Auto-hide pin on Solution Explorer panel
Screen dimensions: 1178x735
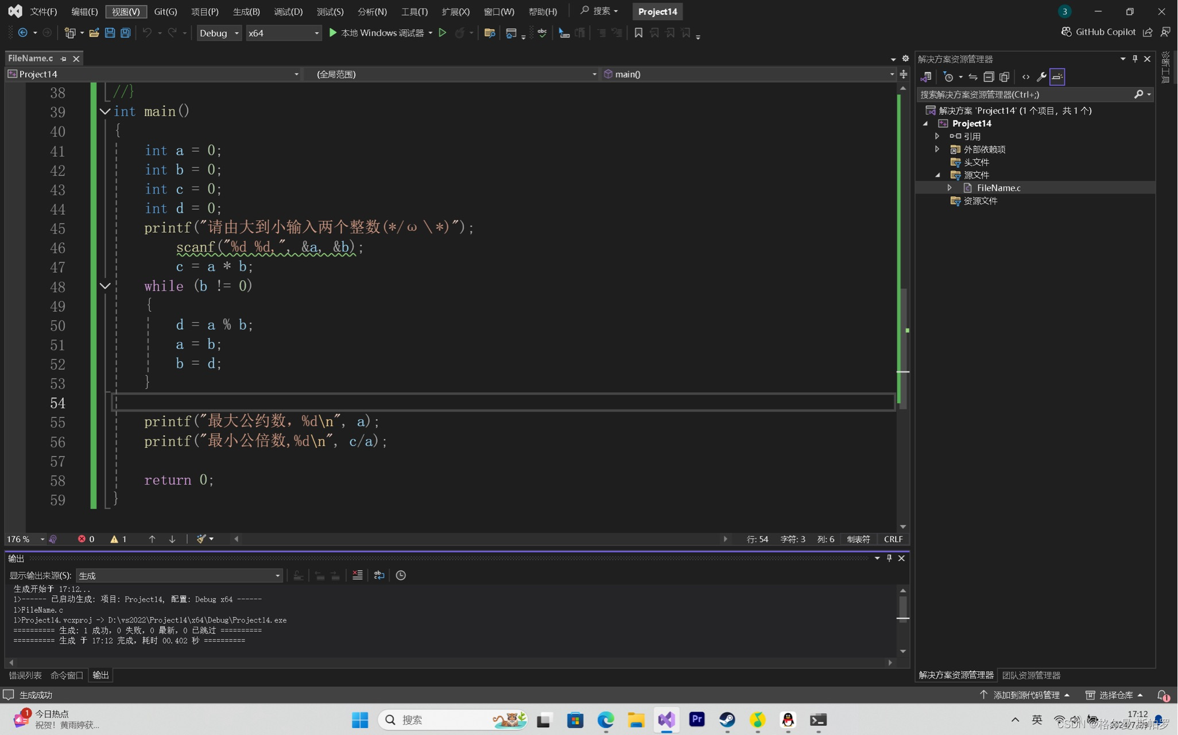[x=1135, y=59]
